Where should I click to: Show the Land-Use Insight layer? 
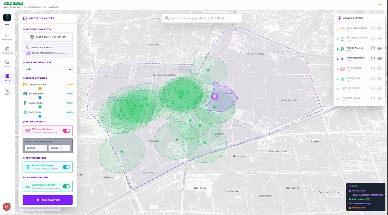tap(379, 88)
